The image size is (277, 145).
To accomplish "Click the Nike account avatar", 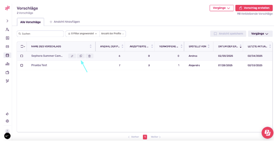I will click(7, 136).
